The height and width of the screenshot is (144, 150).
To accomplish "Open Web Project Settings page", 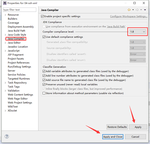I will coord(20,103).
